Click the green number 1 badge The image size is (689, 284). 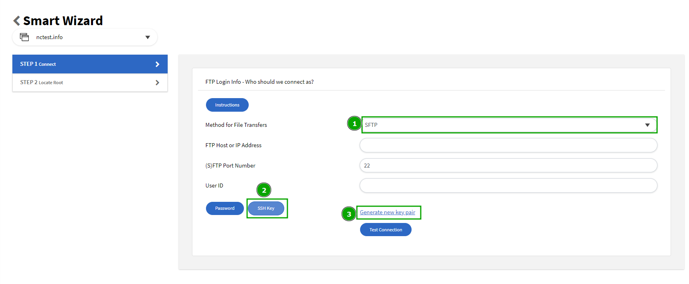point(354,124)
